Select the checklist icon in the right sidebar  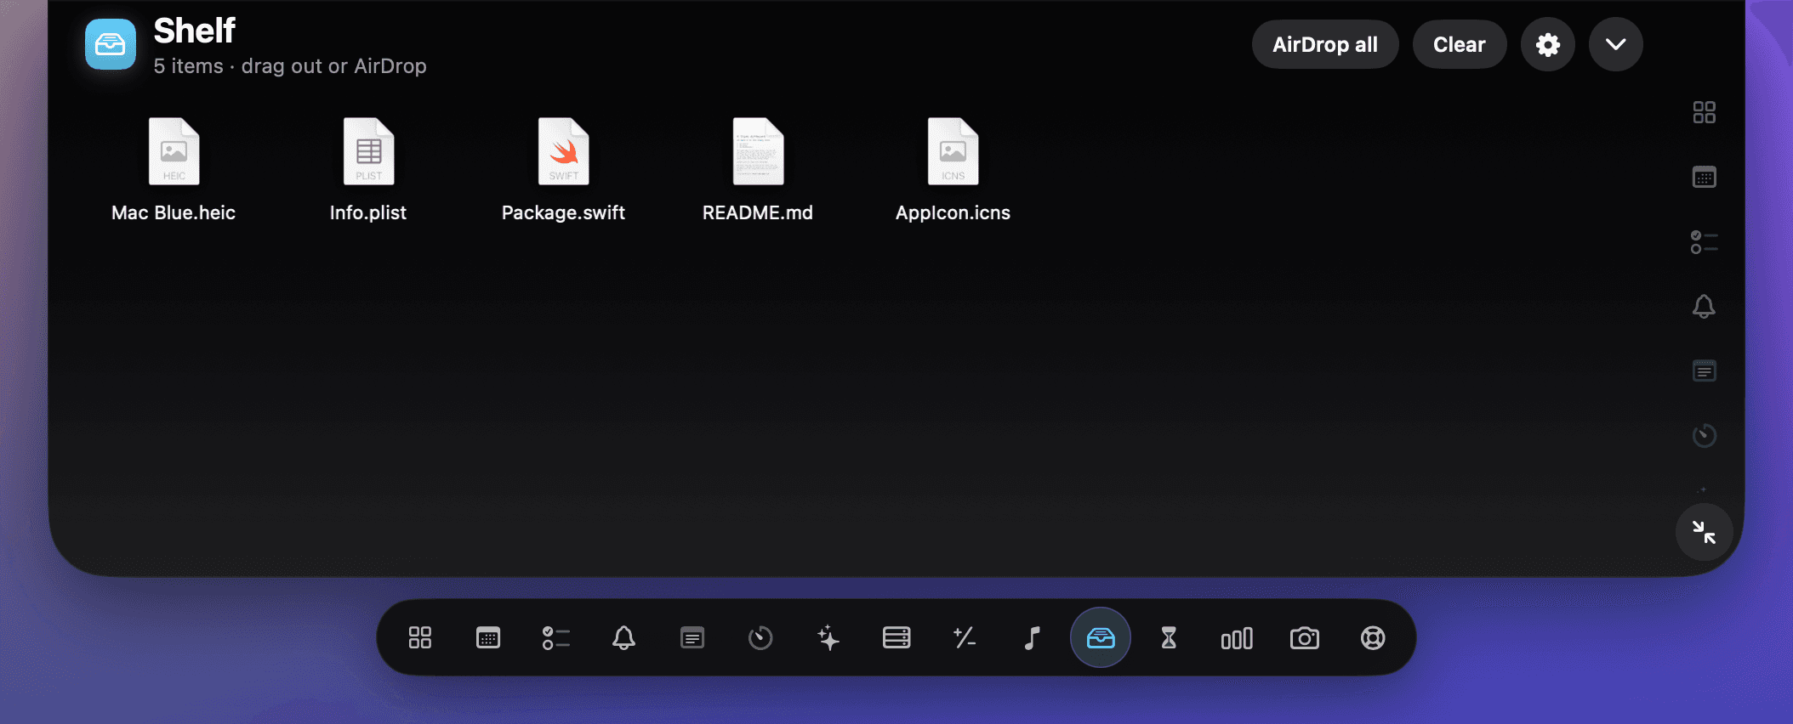[x=1705, y=241]
